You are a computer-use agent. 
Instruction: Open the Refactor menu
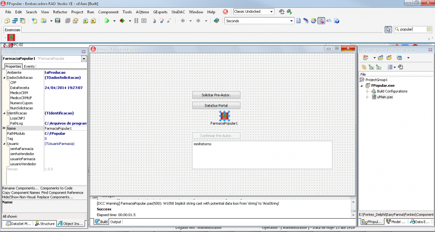pyautogui.click(x=60, y=12)
